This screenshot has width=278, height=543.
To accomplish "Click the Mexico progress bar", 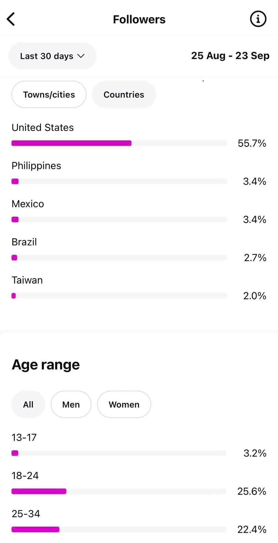I will [x=119, y=219].
